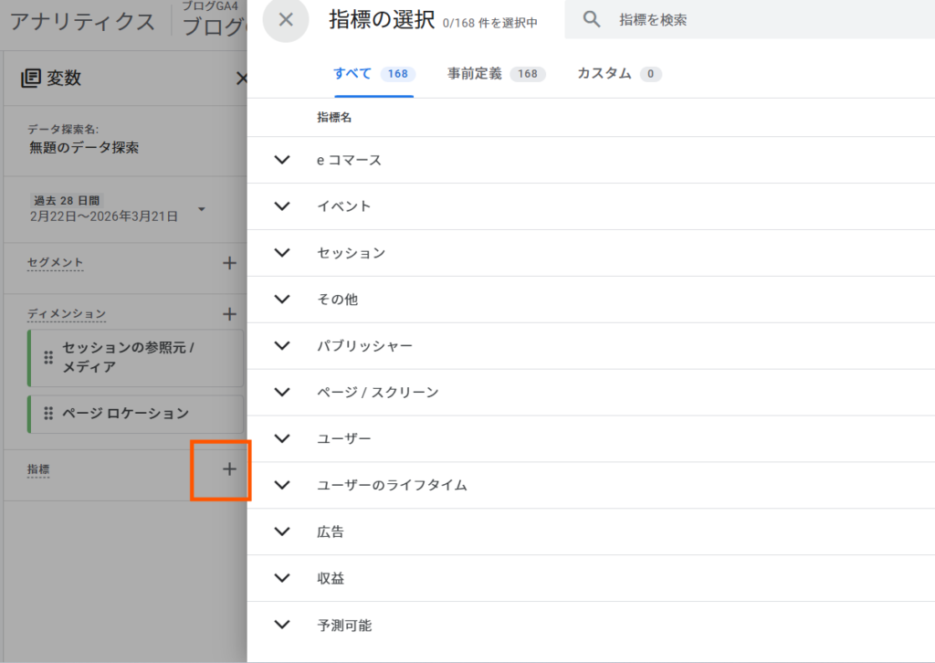
Task: Expand the ページ / スクリーン category
Action: click(282, 393)
